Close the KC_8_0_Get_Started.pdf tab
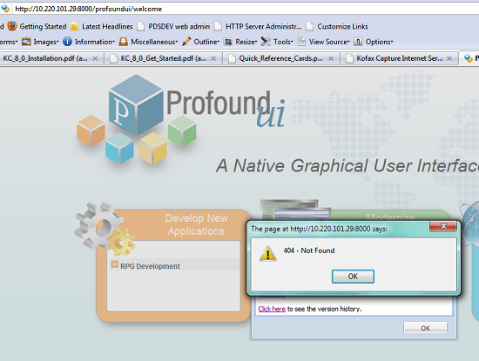The width and height of the screenshot is (479, 361). point(213,58)
